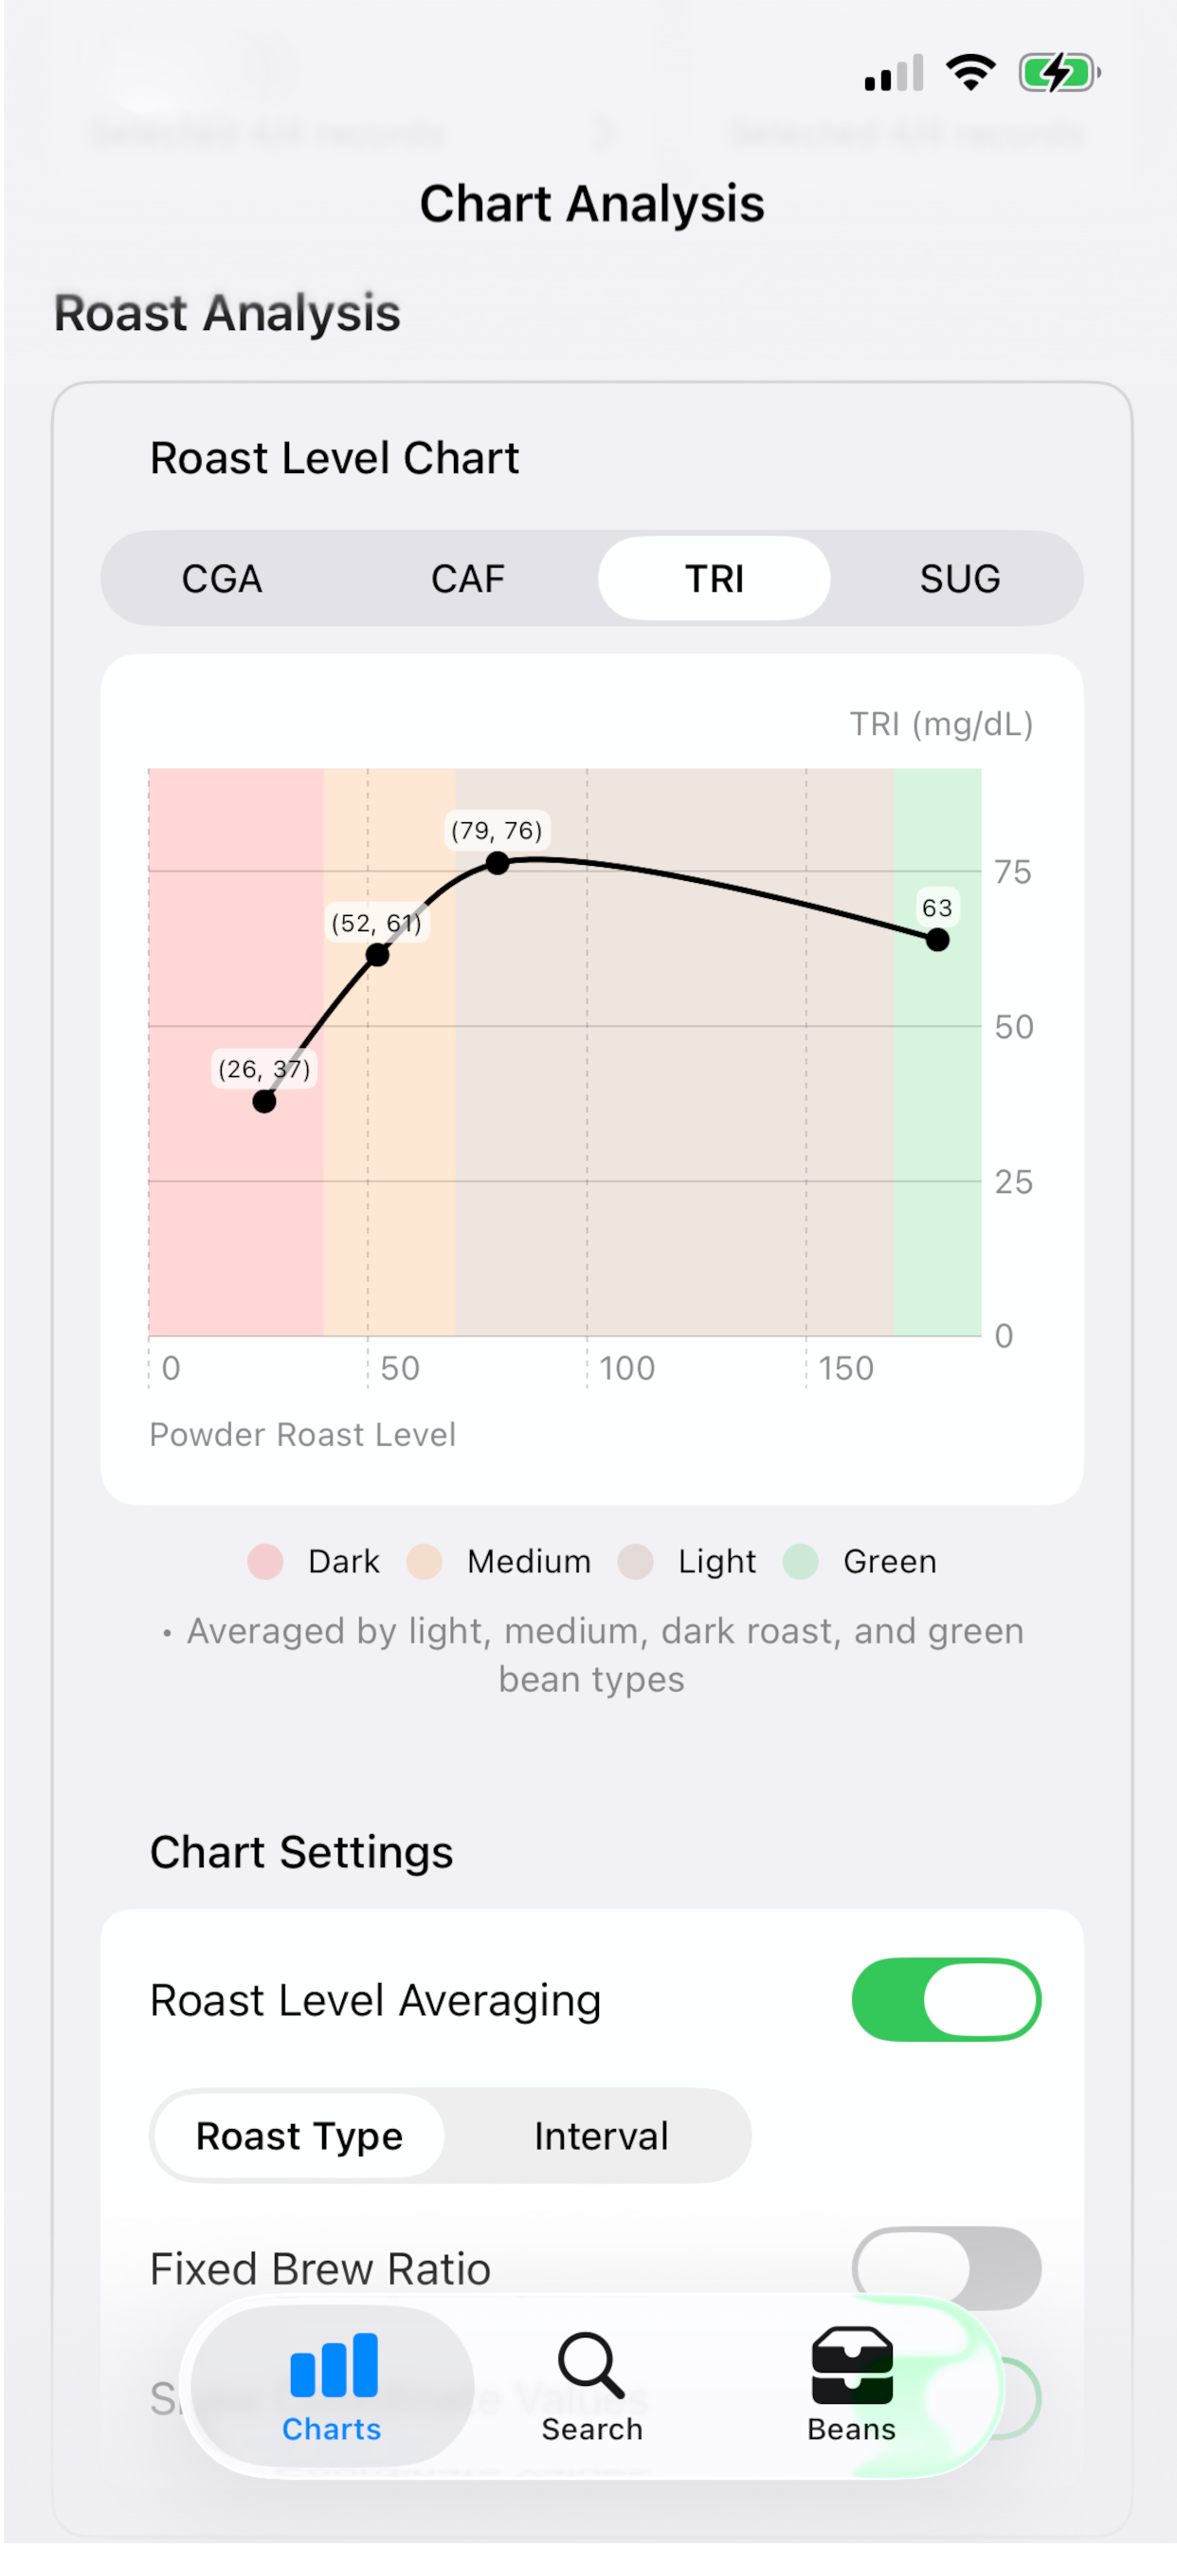Image resolution: width=1177 pixels, height=2549 pixels.
Task: Tap the Dark legend color swatch
Action: point(265,1562)
